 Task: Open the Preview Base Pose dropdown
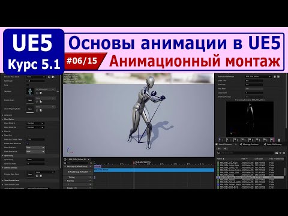pyautogui.click(x=45, y=172)
